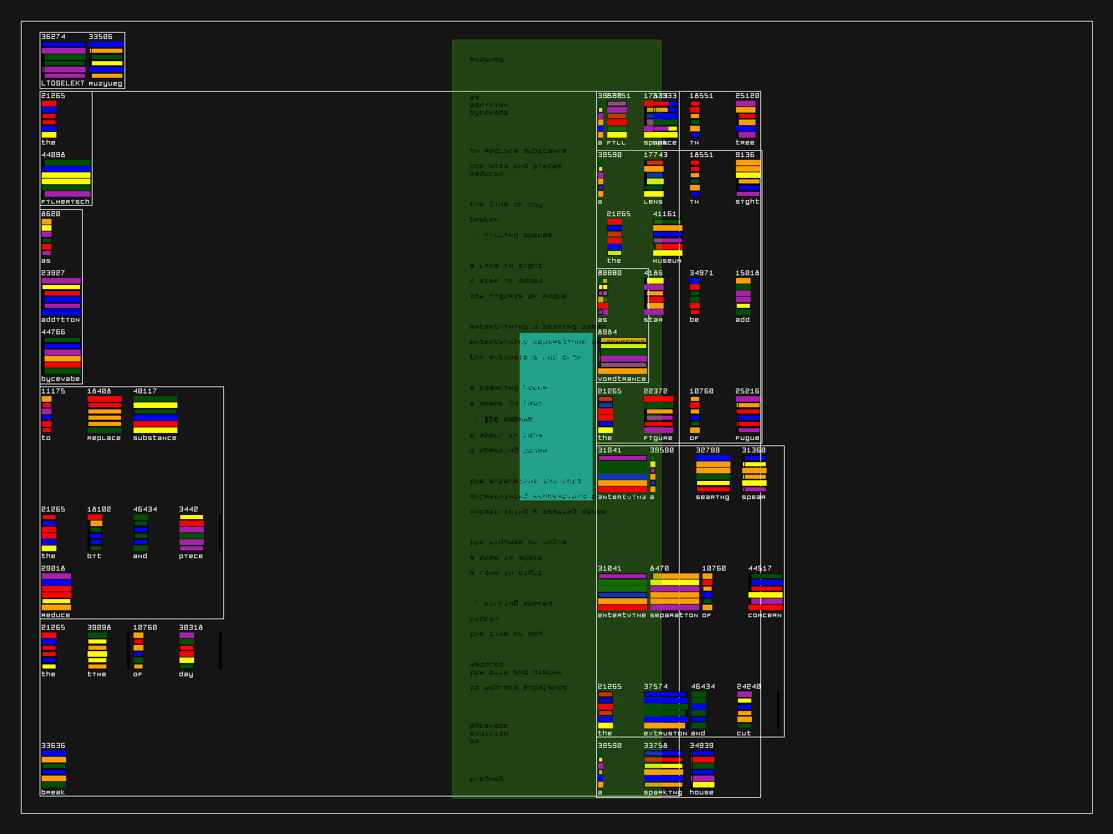Click the 'a lens in sight' text line
This screenshot has height=834, width=1113.
(506, 265)
